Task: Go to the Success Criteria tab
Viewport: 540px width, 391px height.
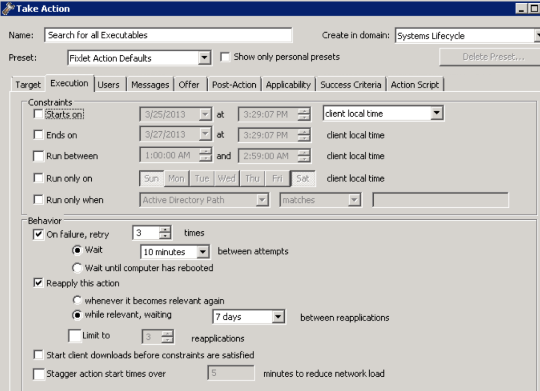Action: 350,85
